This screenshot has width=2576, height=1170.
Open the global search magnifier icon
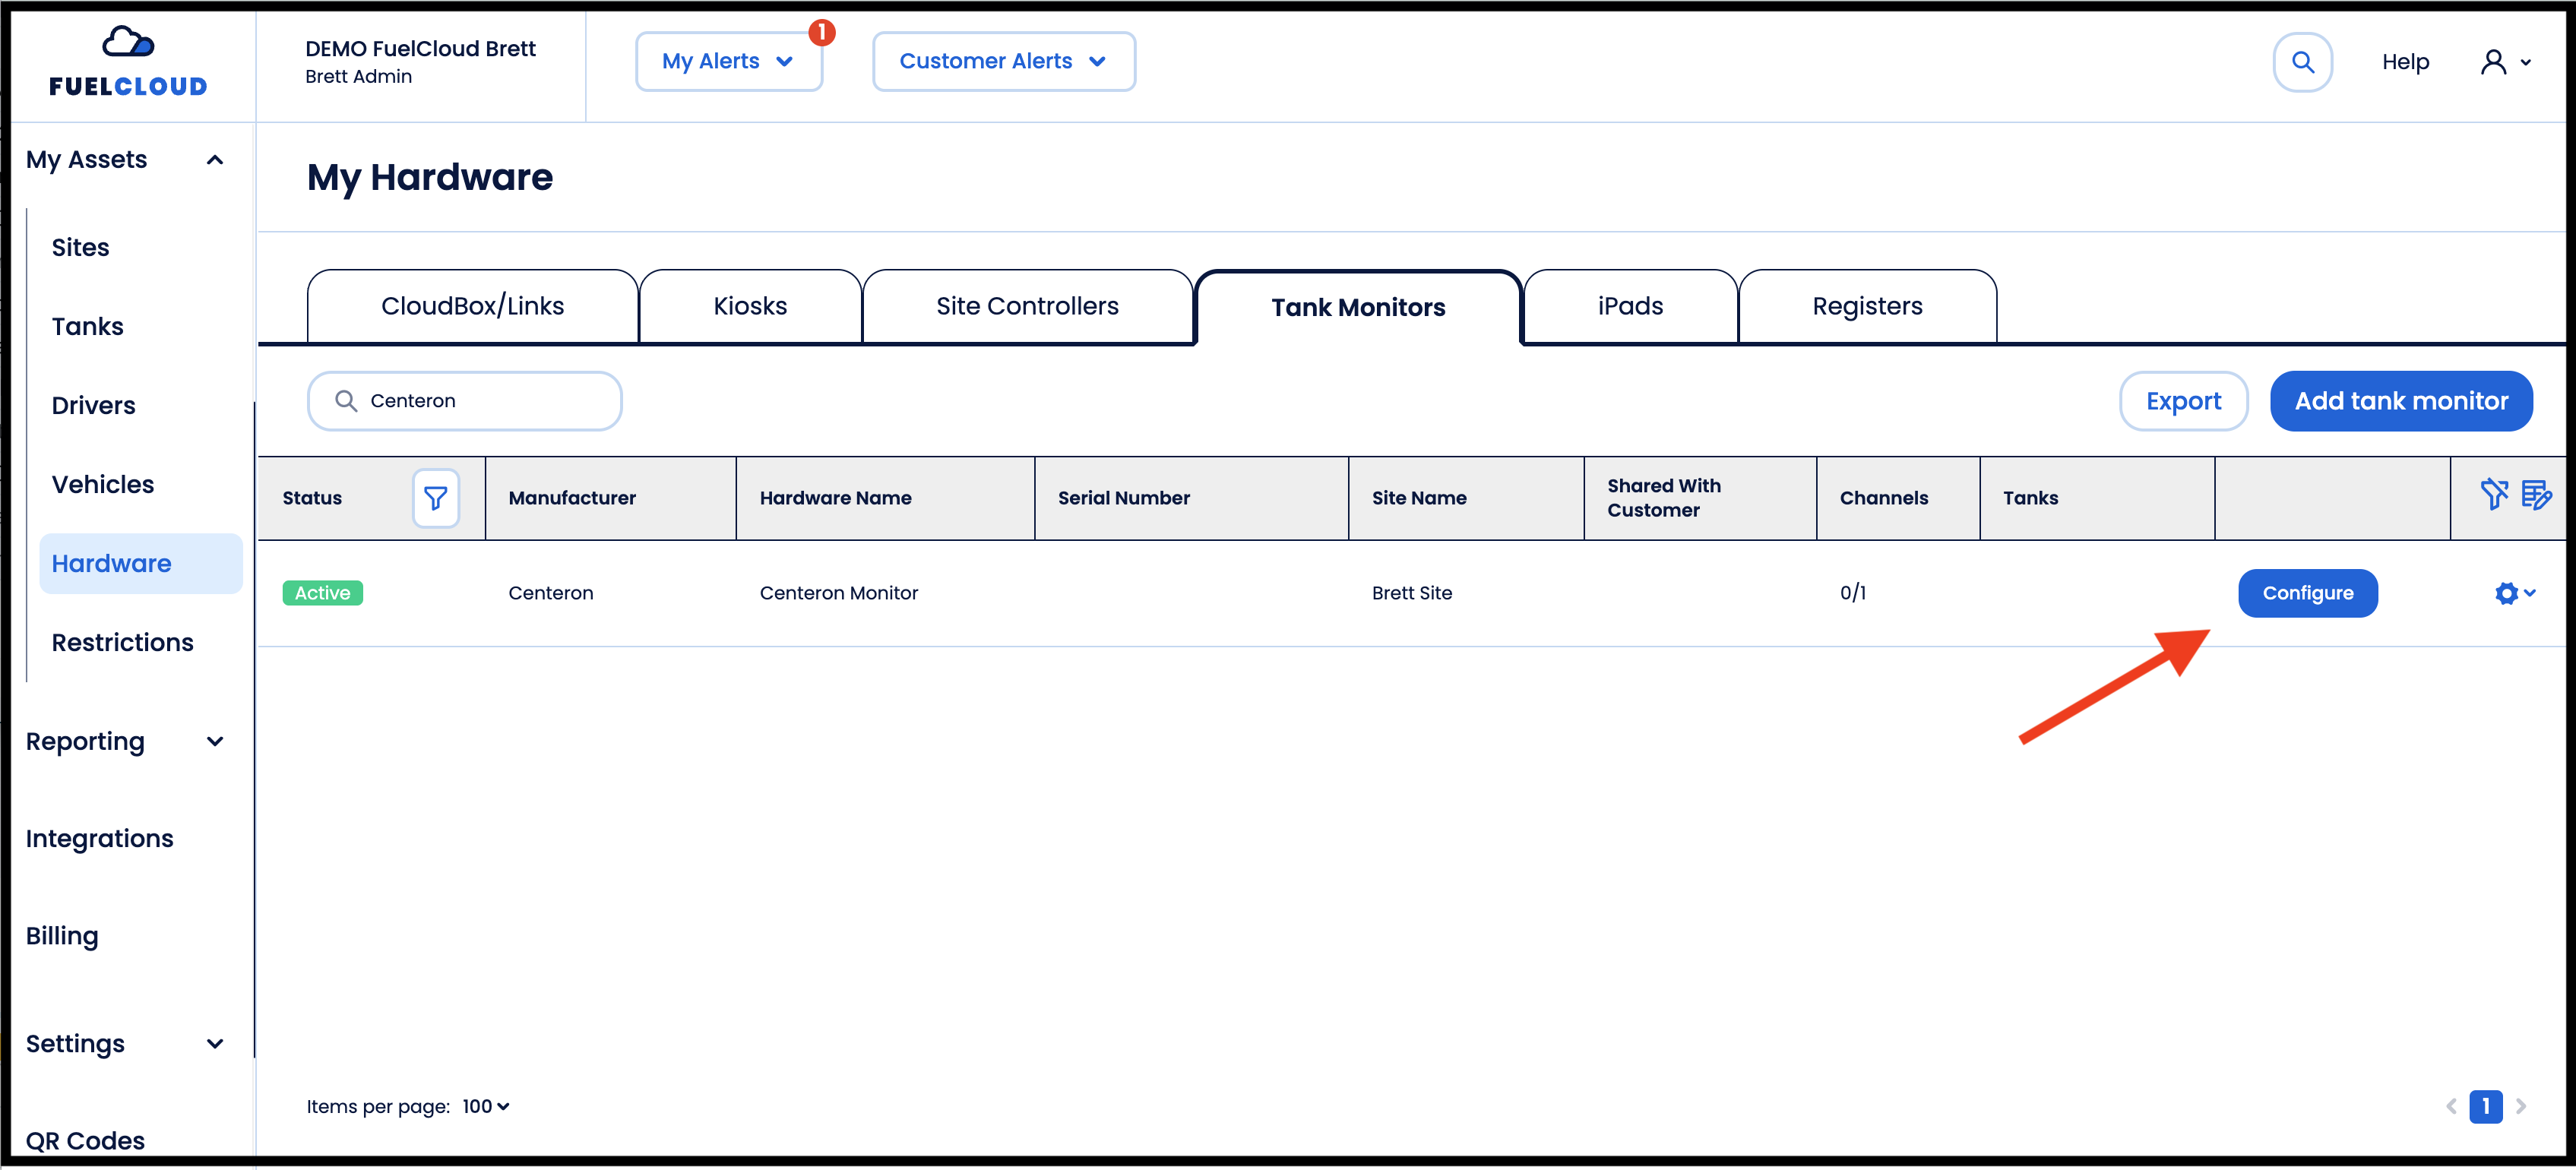tap(2302, 62)
